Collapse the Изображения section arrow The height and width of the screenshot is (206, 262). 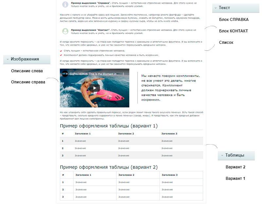pyautogui.click(x=8, y=60)
